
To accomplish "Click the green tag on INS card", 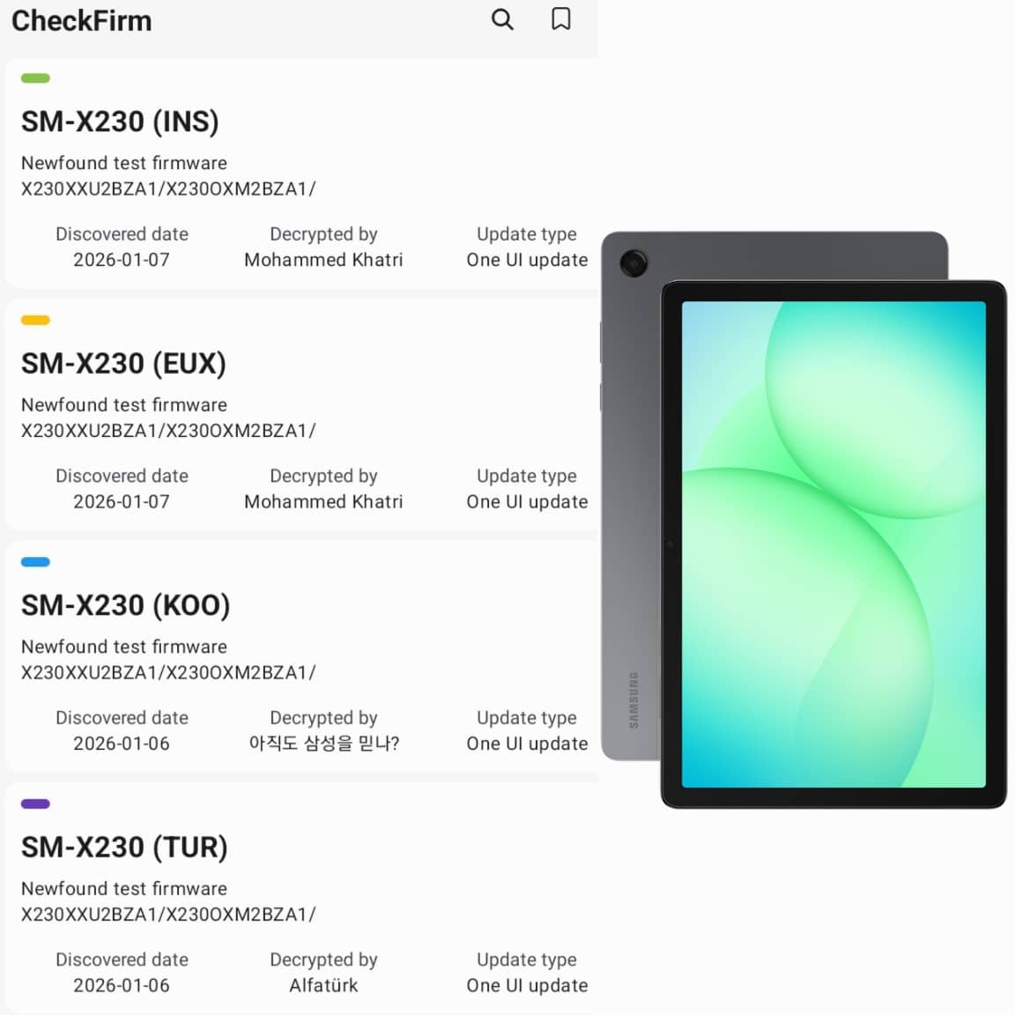I will click(x=35, y=78).
